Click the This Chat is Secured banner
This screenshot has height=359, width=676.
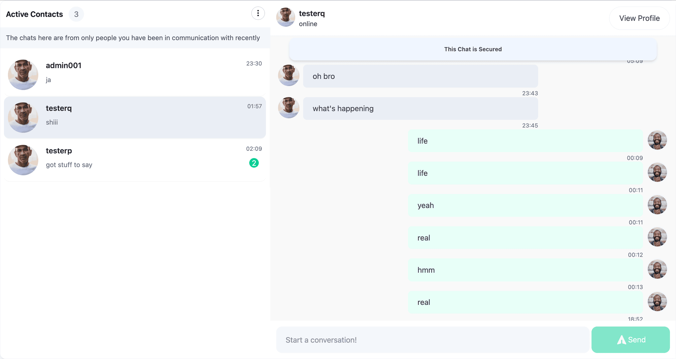pyautogui.click(x=473, y=49)
